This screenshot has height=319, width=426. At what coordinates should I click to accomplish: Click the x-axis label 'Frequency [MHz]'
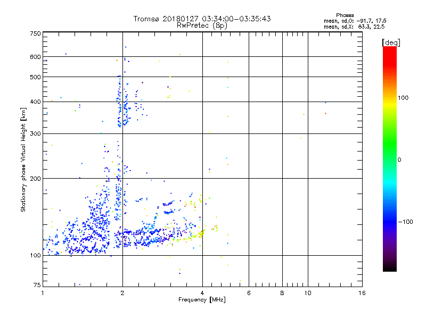[x=202, y=299]
